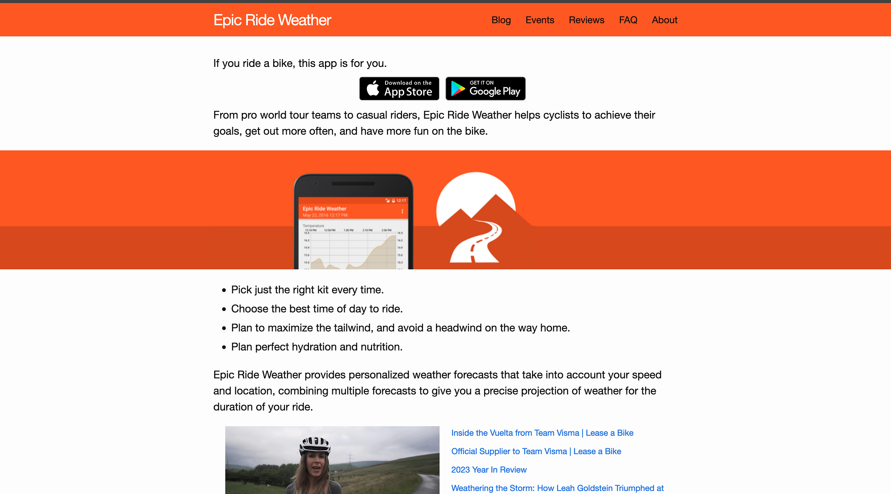Click the temperature graph on app screenshot
The width and height of the screenshot is (891, 494).
(x=352, y=249)
